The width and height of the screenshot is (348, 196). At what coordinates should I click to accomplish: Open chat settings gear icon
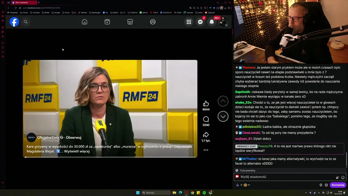point(326,185)
